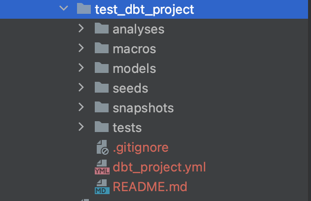This screenshot has width=311, height=201.
Task: Expand the seeds folder chevron
Action: point(81,88)
